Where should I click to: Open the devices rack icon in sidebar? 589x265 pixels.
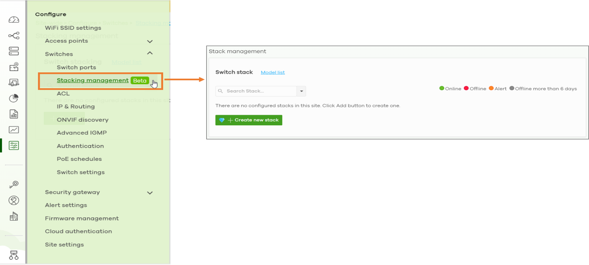[14, 51]
